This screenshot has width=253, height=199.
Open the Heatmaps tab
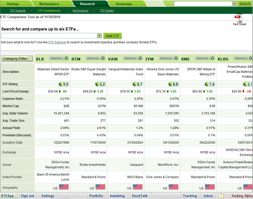tap(124, 4)
